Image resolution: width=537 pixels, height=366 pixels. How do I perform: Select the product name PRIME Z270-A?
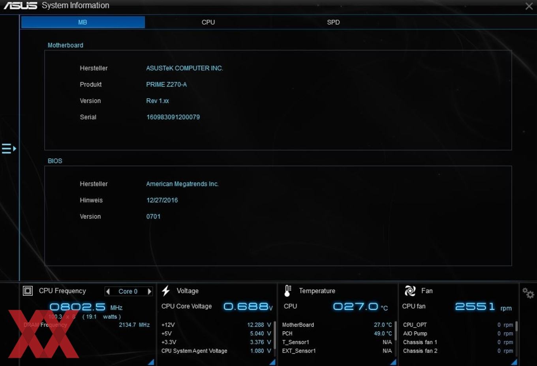166,84
